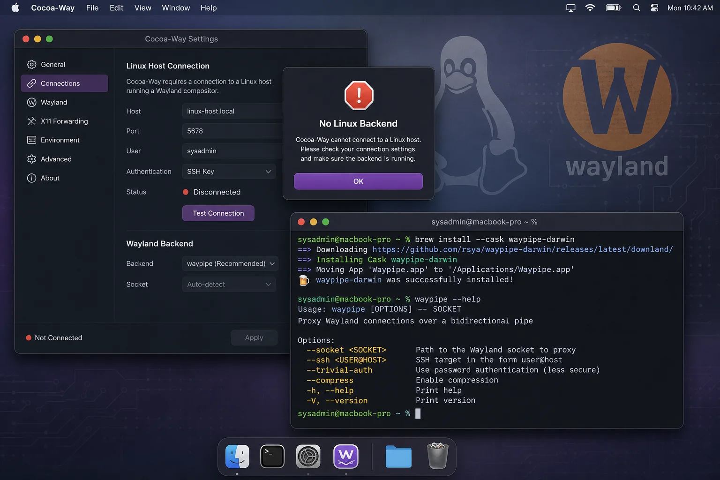
Task: Open the Apple menu
Action: (x=15, y=7)
